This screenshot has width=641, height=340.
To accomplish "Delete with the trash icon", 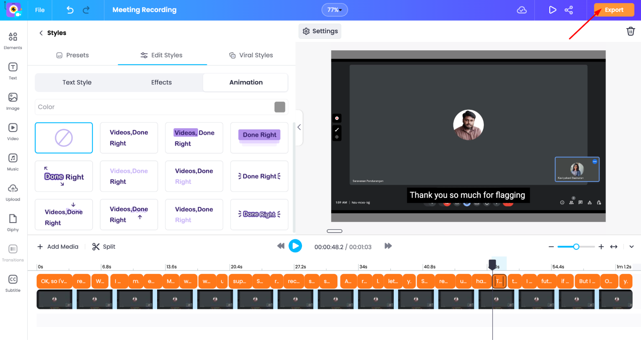I will point(630,31).
